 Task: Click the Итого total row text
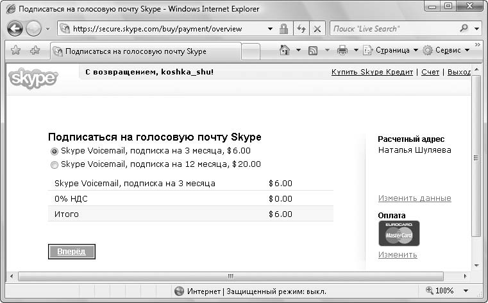pos(66,214)
